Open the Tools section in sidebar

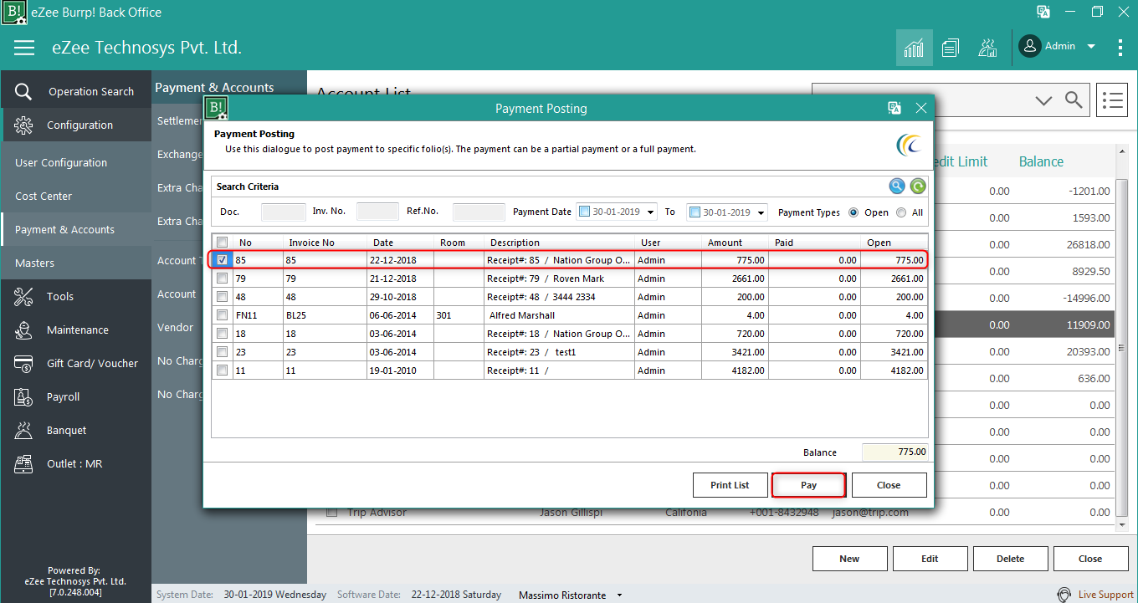75,296
